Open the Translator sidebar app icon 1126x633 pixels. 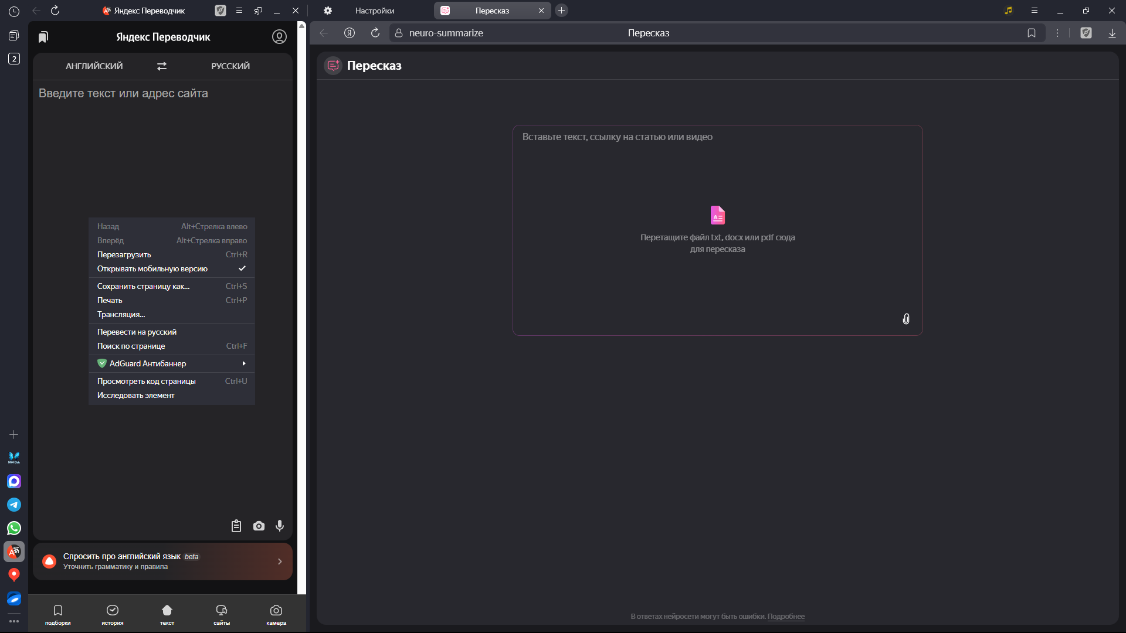(x=14, y=552)
